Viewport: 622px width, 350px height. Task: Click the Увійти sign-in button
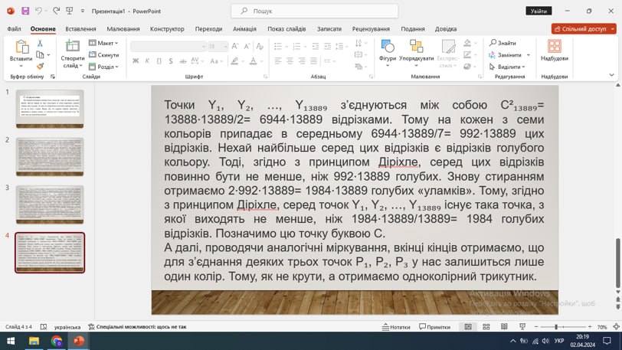(x=539, y=11)
